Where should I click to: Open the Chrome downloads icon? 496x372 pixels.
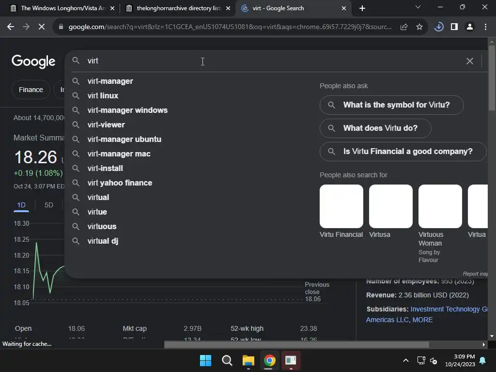[439, 27]
